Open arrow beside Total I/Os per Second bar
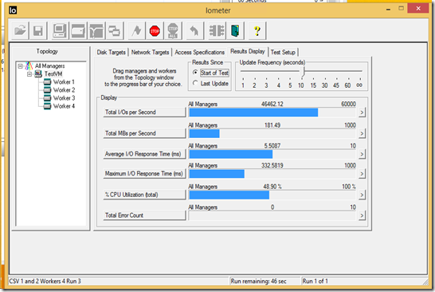 362,112
